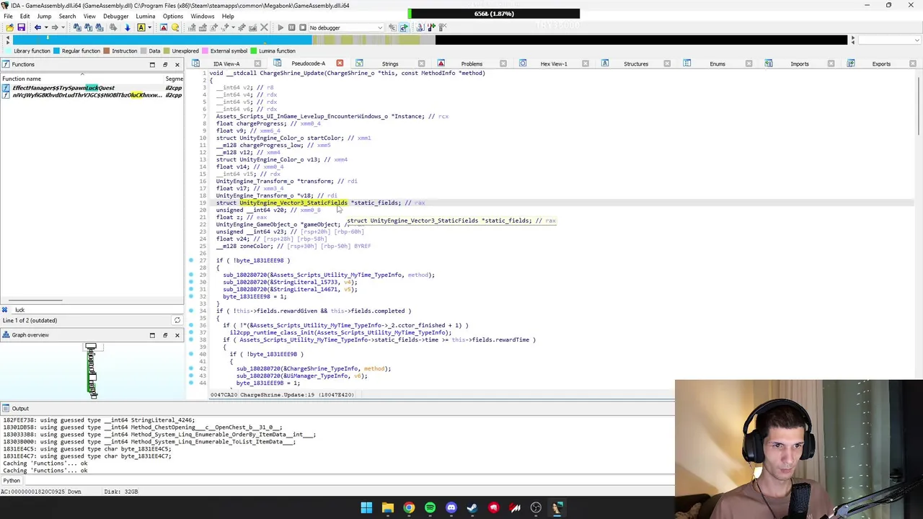Click the blue down-arrow jump icon

click(127, 27)
